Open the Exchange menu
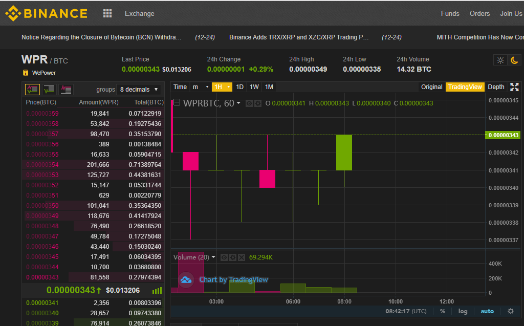 tap(139, 13)
